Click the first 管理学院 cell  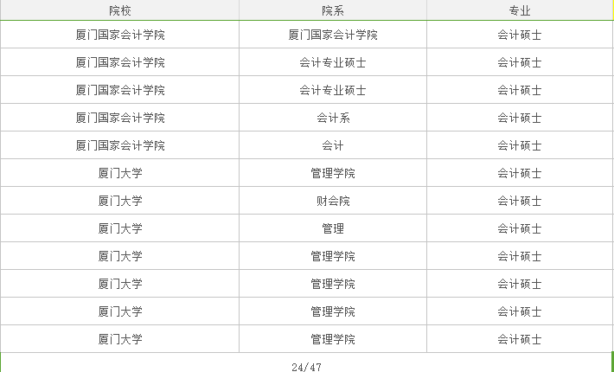333,173
